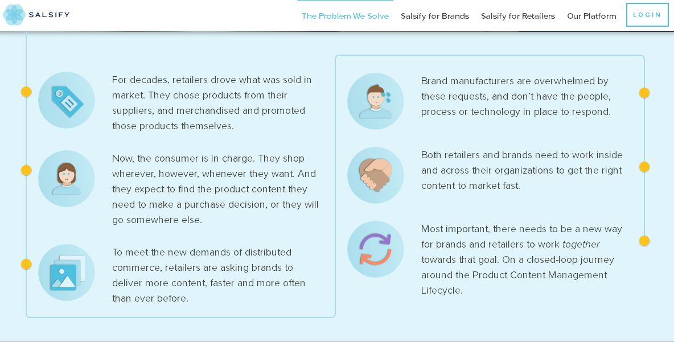Screen dimensions: 674x342
Task: Click the stacked images icon
Action: coord(67,273)
